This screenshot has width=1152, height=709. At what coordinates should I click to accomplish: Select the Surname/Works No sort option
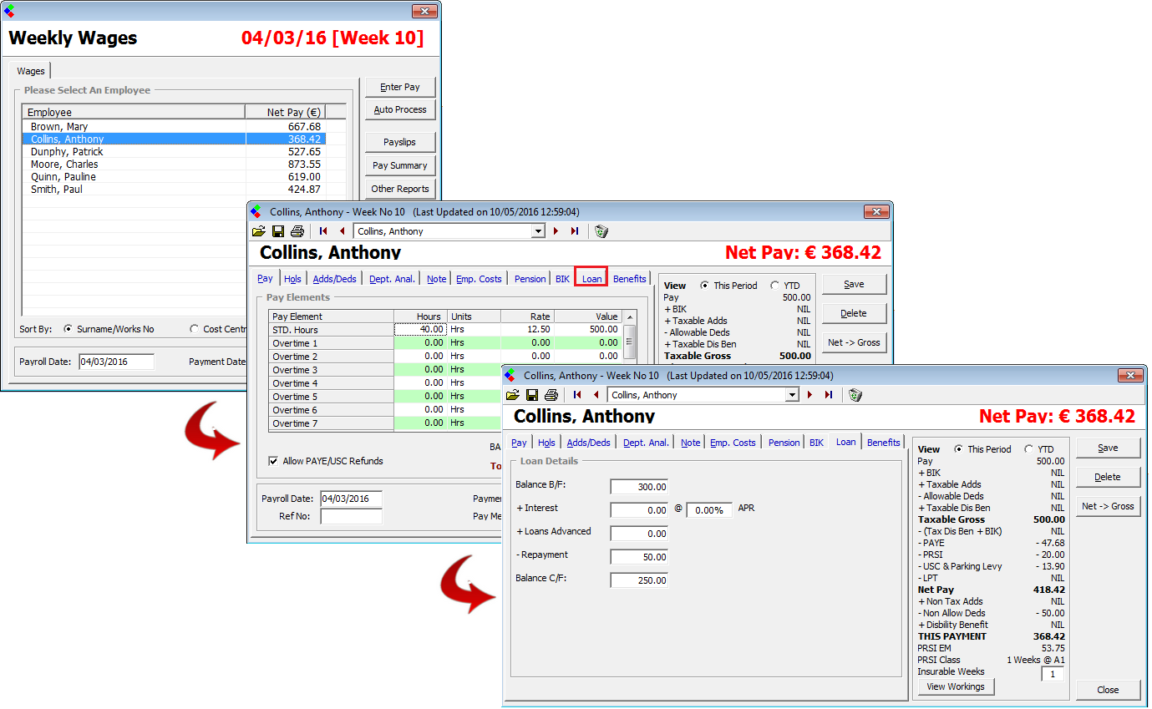point(68,329)
